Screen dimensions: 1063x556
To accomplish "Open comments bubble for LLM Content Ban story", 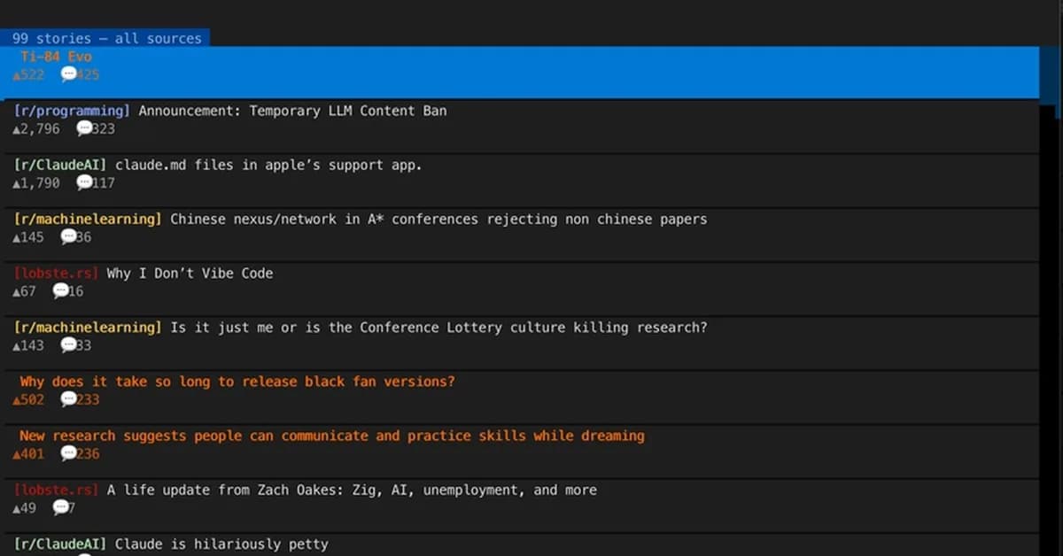I will tap(84, 128).
